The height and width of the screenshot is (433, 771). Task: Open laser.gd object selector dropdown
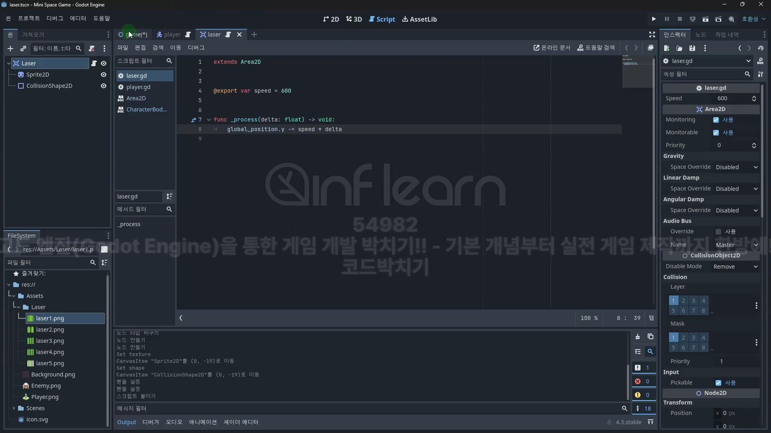click(x=707, y=61)
